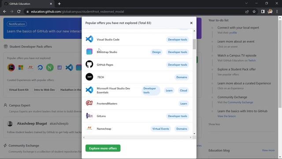Collapse to-do list with Show less
Screen dimensions: 282x159
click(x=214, y=124)
